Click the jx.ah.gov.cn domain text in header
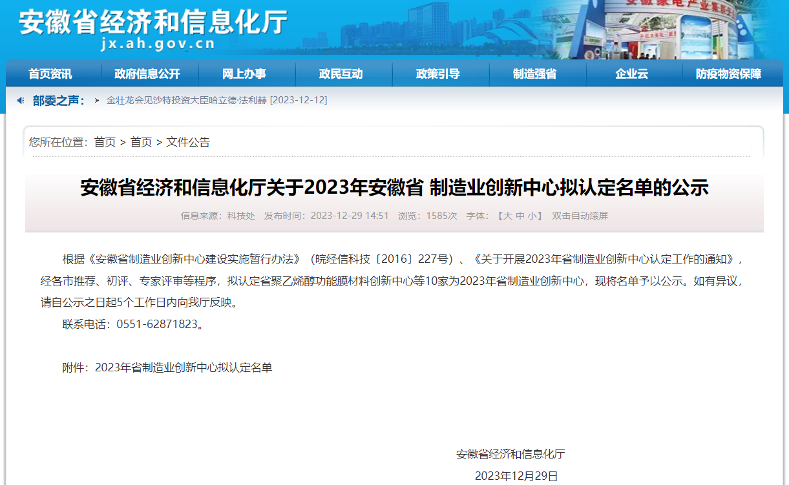 [x=158, y=45]
